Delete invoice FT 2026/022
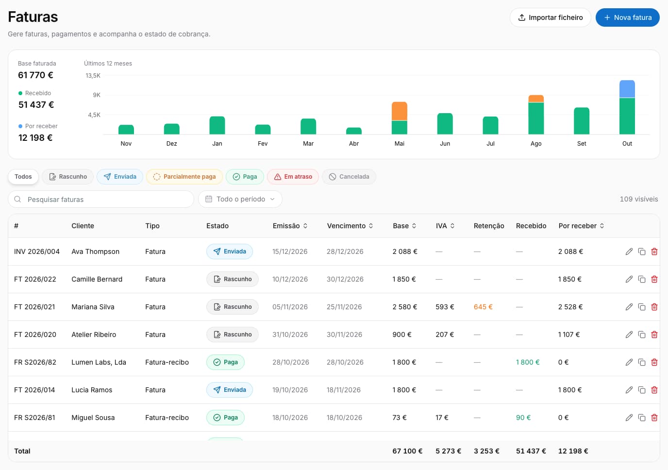 (x=654, y=279)
